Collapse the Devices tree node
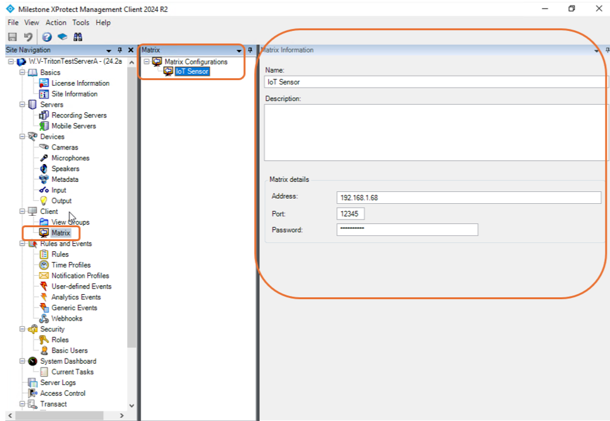This screenshot has width=610, height=421. point(22,137)
